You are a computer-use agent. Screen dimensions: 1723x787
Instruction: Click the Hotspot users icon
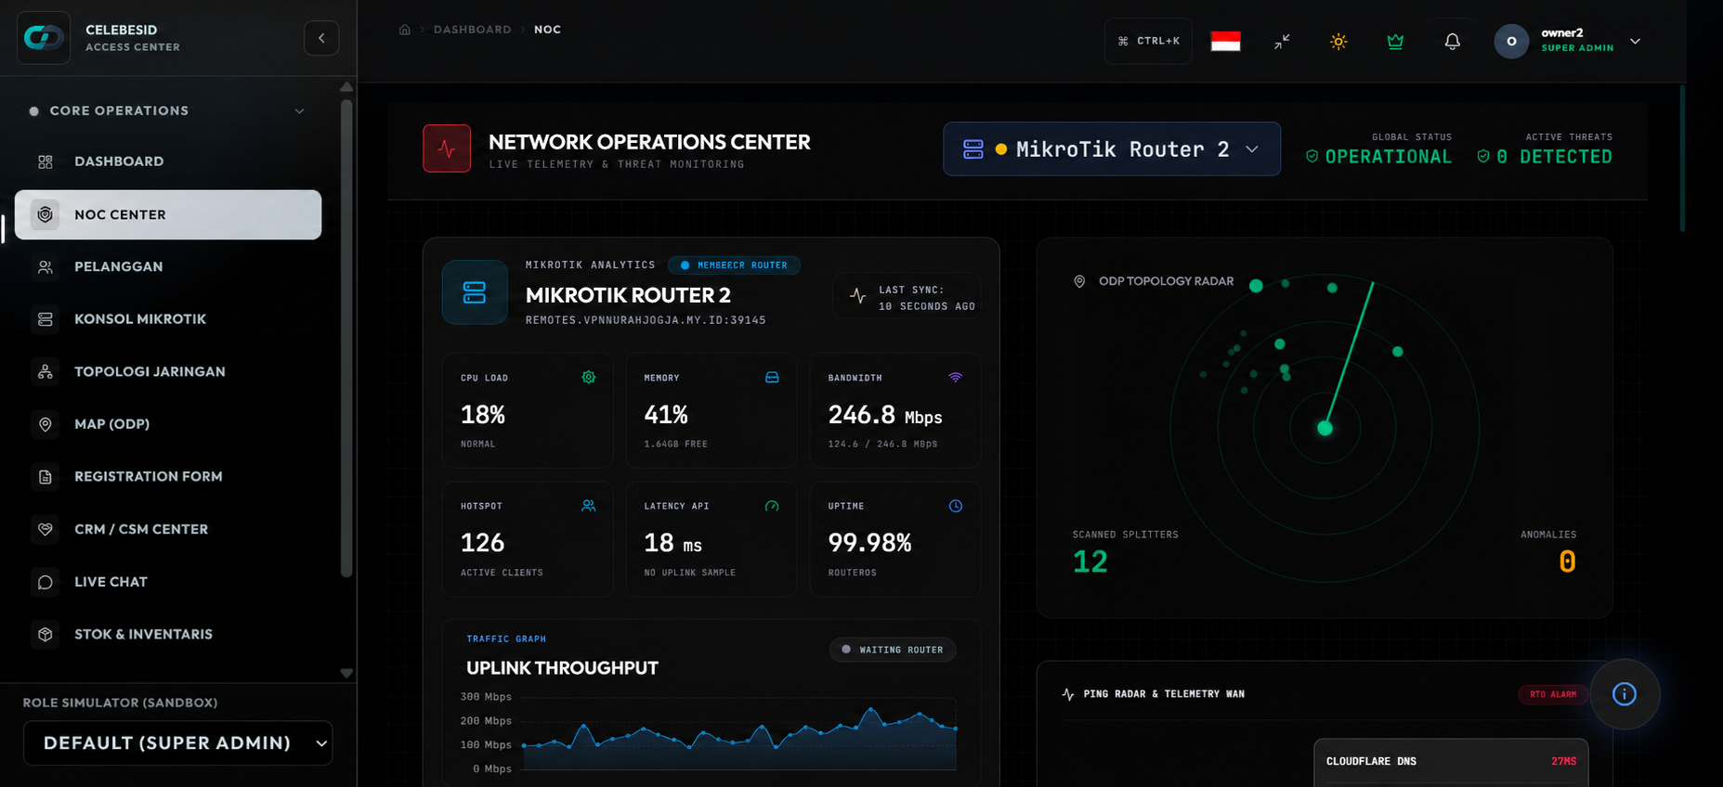[x=588, y=506]
